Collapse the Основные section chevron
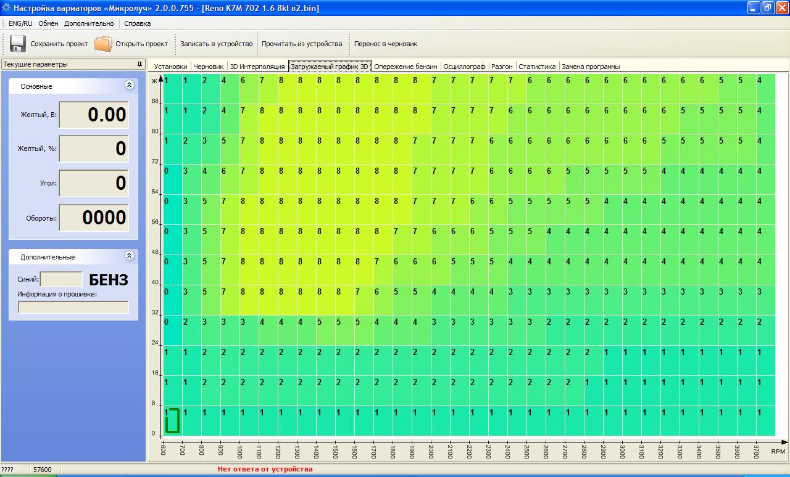This screenshot has height=477, width=790. [x=129, y=86]
